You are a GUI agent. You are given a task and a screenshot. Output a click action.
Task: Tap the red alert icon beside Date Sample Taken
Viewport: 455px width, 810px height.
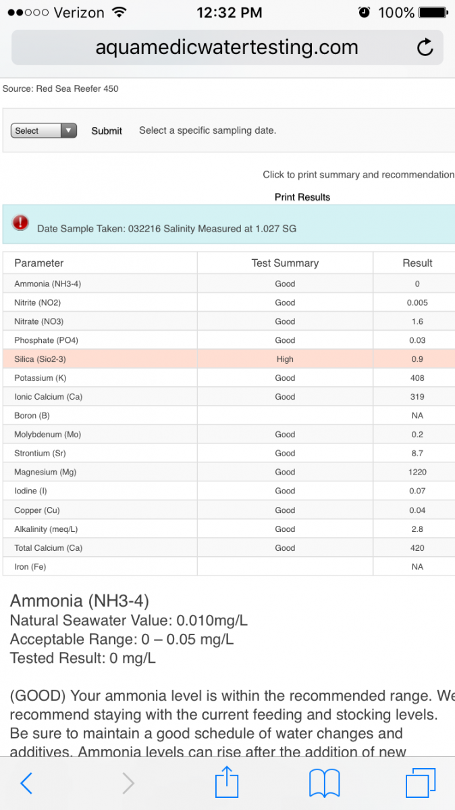(x=21, y=222)
